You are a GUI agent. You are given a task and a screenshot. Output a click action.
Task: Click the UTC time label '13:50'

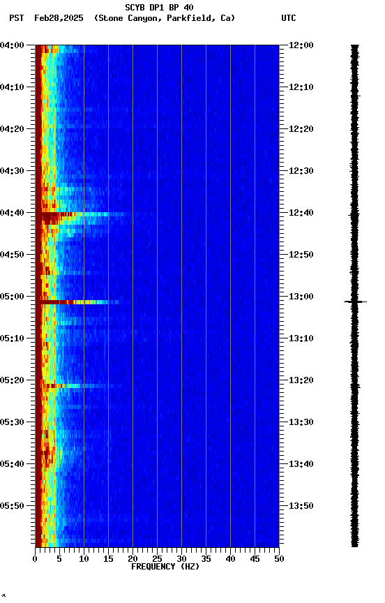click(x=301, y=506)
